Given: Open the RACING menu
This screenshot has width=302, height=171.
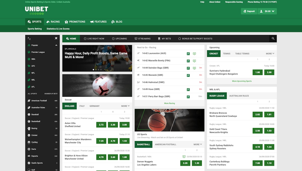Looking at the screenshot, I should click(53, 22).
